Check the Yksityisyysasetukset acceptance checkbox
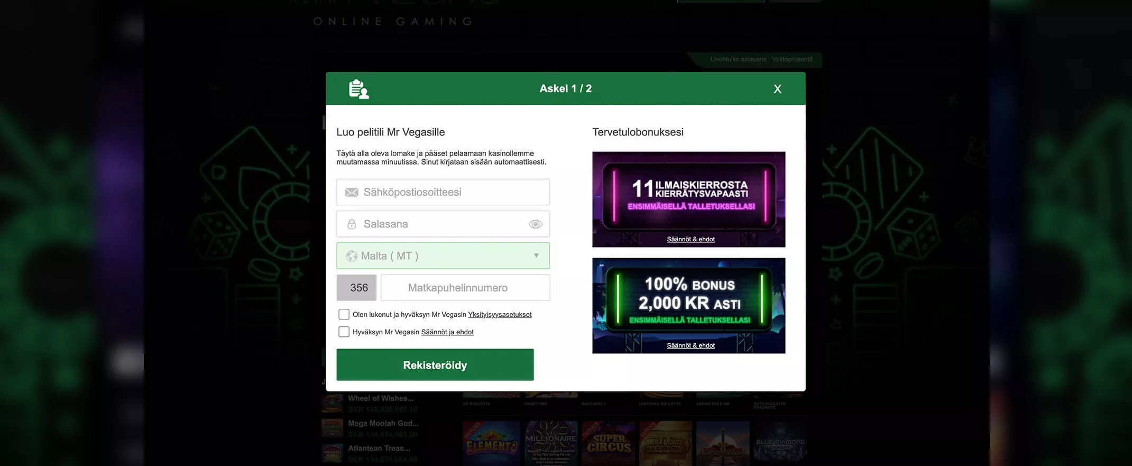Image resolution: width=1132 pixels, height=466 pixels. tap(344, 314)
